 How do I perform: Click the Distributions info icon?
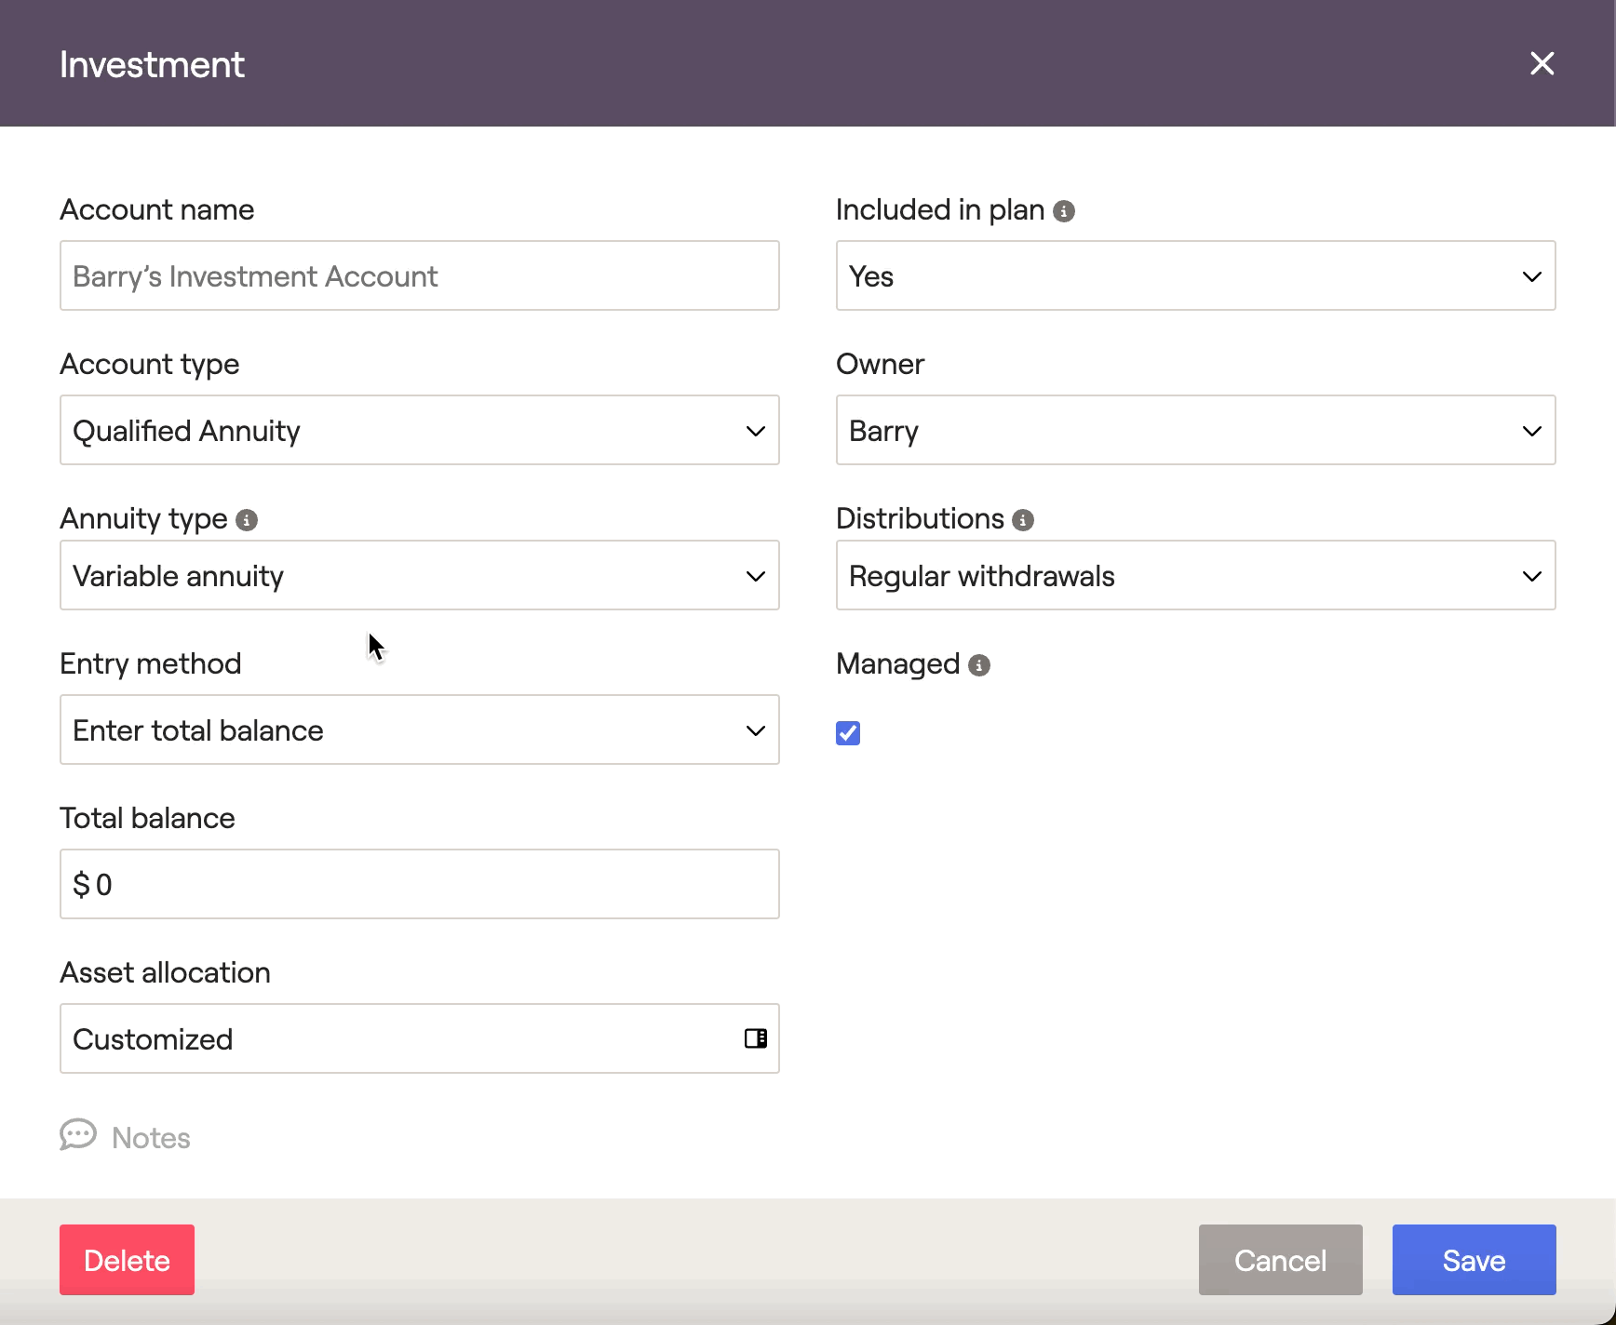pos(1023,520)
